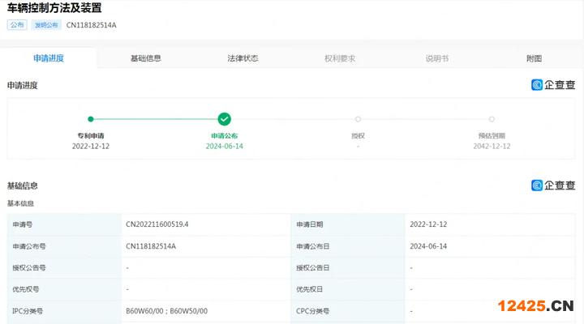Click the green checkmark at 申请公布 step
This screenshot has height=324, width=584.
click(x=225, y=119)
